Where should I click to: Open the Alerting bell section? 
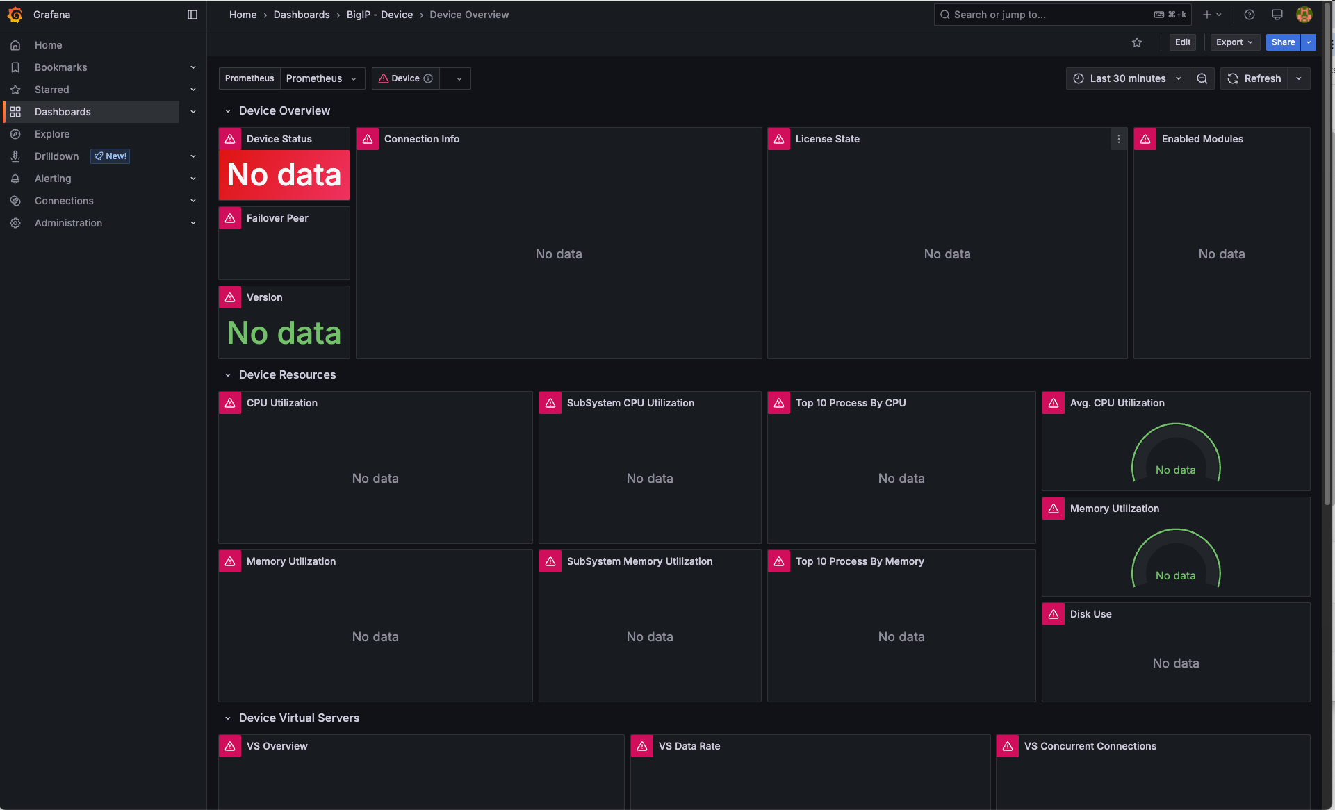tap(53, 178)
